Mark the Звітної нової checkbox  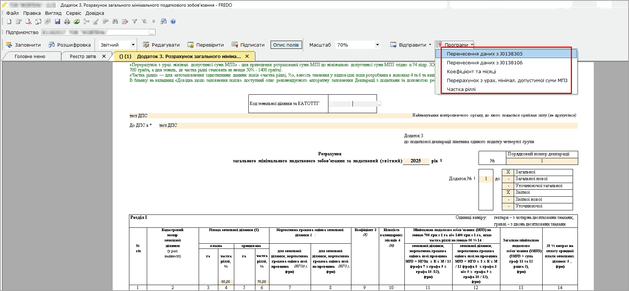click(x=508, y=200)
